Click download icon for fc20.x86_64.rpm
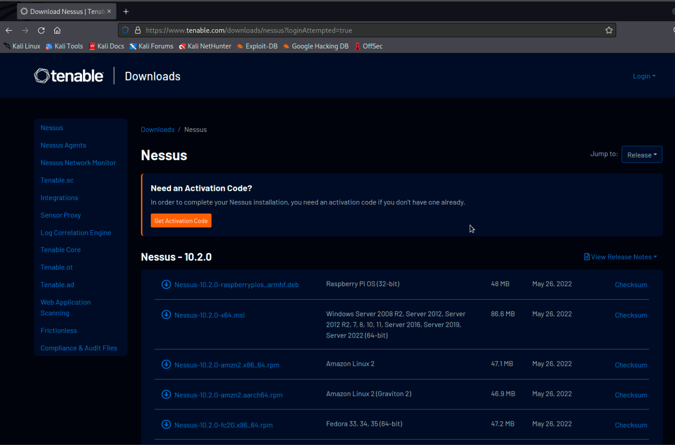675x445 pixels. (x=166, y=425)
